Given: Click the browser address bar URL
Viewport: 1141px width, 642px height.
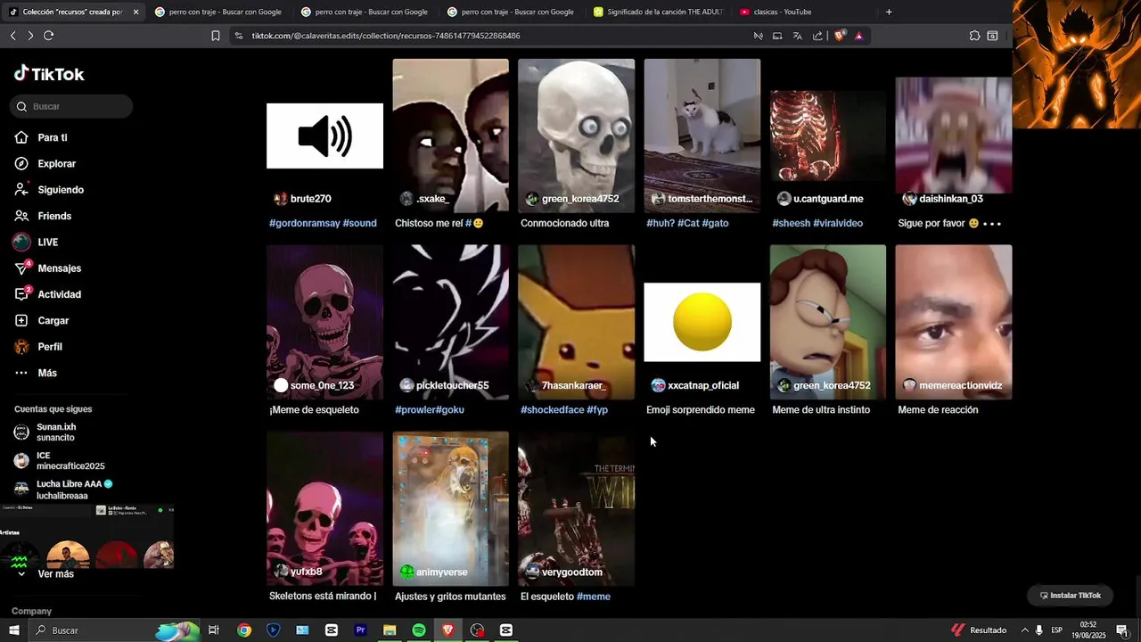Looking at the screenshot, I should pyautogui.click(x=386, y=36).
